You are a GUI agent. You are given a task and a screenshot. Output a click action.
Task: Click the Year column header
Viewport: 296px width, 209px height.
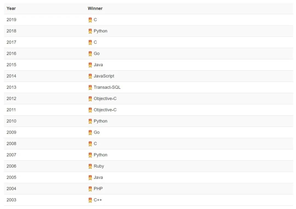[11, 8]
